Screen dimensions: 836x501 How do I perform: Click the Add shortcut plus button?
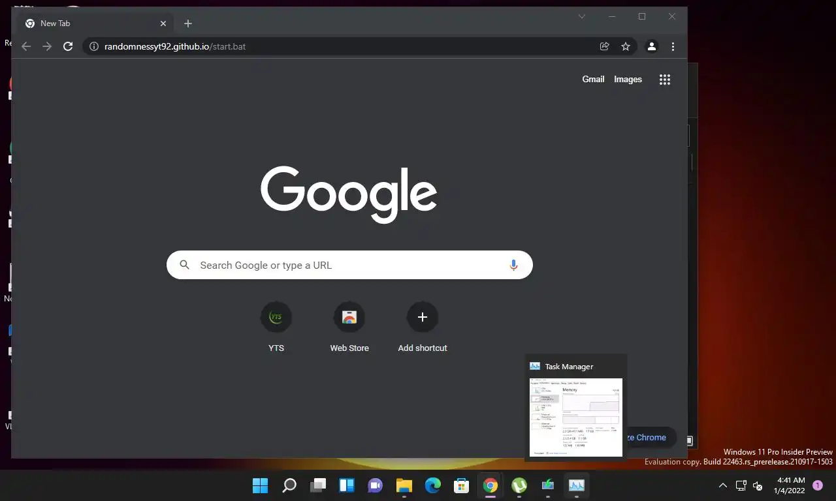click(423, 317)
